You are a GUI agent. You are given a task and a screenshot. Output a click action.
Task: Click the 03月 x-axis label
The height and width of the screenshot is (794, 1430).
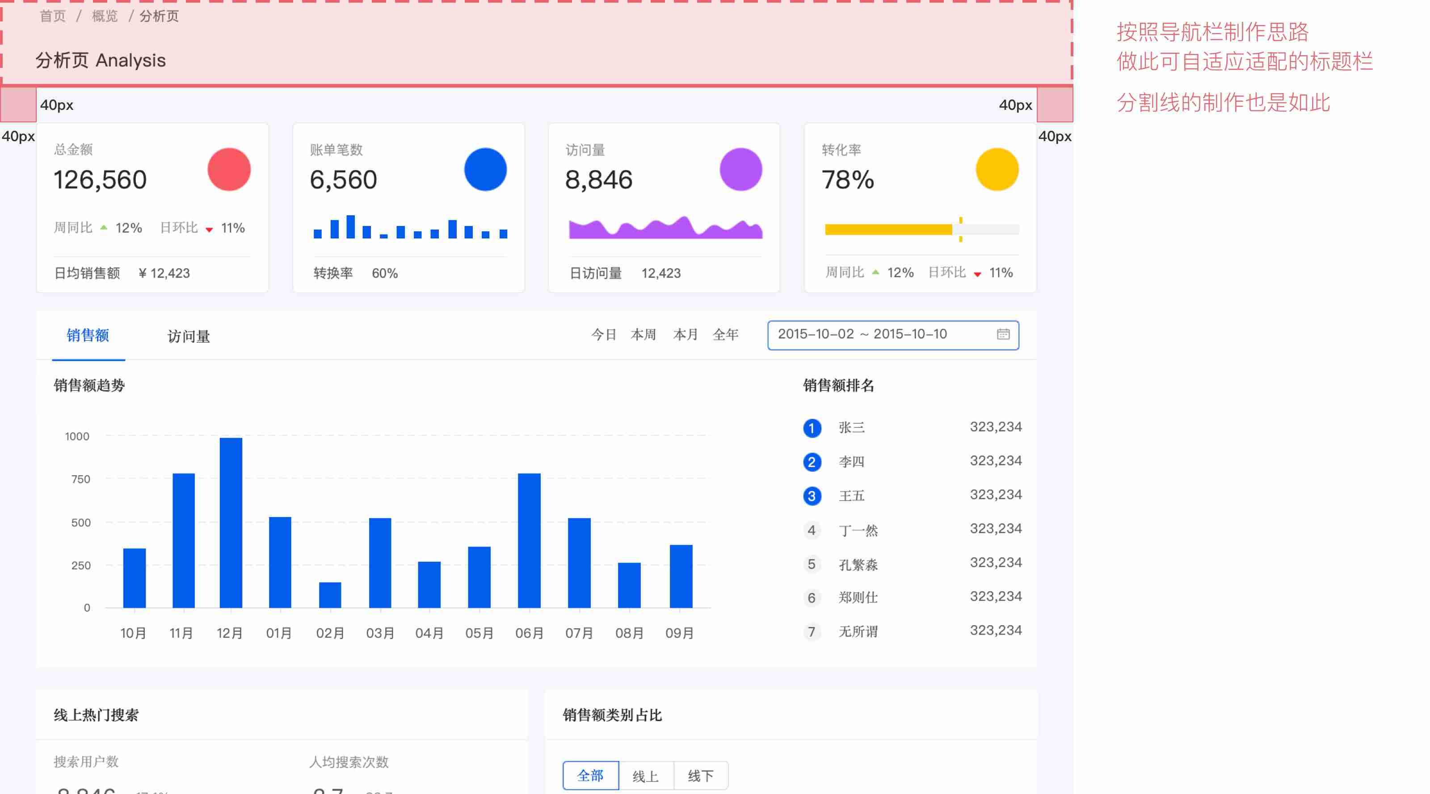380,632
